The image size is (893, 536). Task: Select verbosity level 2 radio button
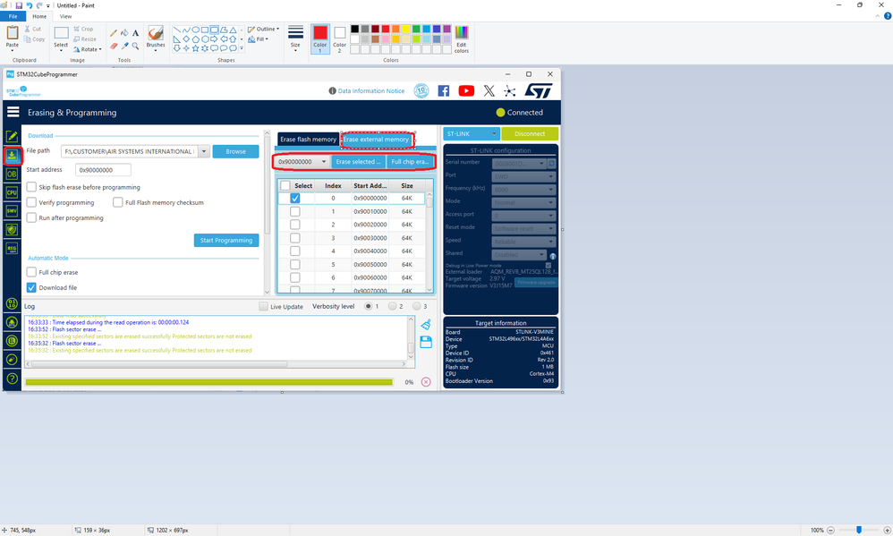point(393,306)
